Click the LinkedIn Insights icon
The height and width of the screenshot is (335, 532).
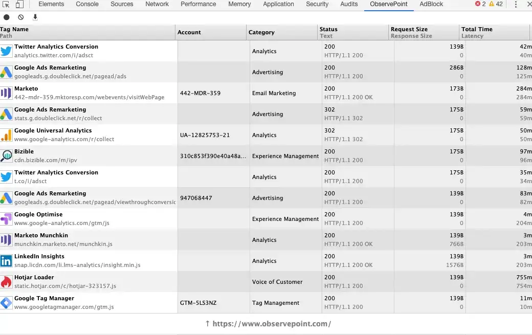(x=6, y=261)
